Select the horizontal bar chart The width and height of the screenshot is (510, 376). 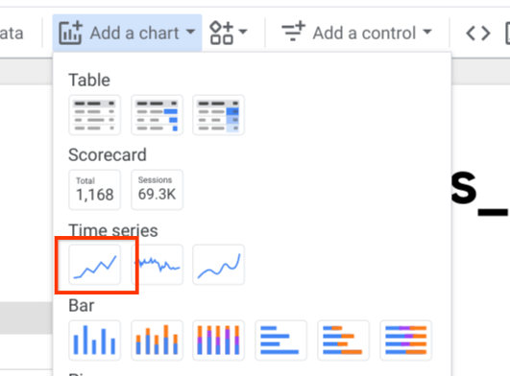tap(281, 341)
